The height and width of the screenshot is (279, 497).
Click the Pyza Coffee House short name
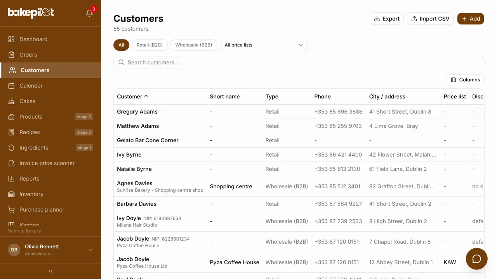[x=235, y=262]
